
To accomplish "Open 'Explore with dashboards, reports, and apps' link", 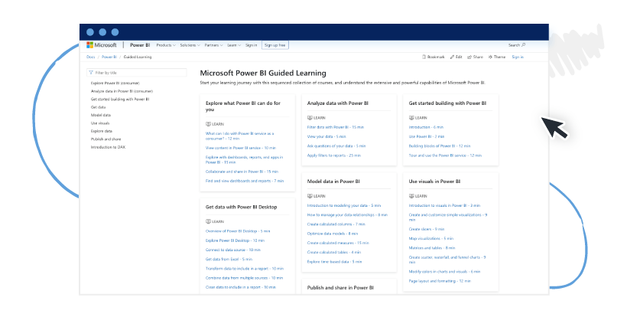I will click(x=244, y=160).
